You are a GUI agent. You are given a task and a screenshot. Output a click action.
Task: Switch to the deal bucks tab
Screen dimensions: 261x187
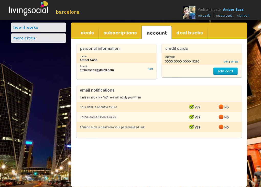pyautogui.click(x=190, y=33)
